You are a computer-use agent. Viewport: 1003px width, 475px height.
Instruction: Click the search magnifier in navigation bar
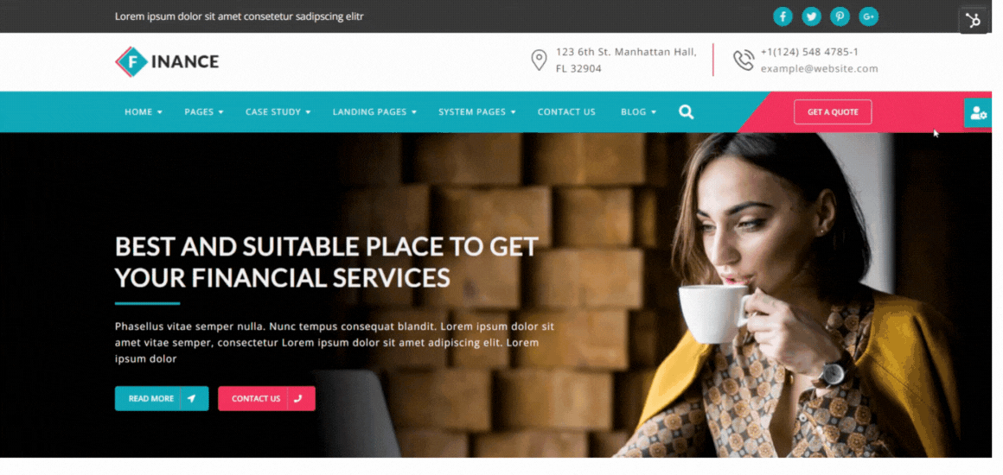686,112
